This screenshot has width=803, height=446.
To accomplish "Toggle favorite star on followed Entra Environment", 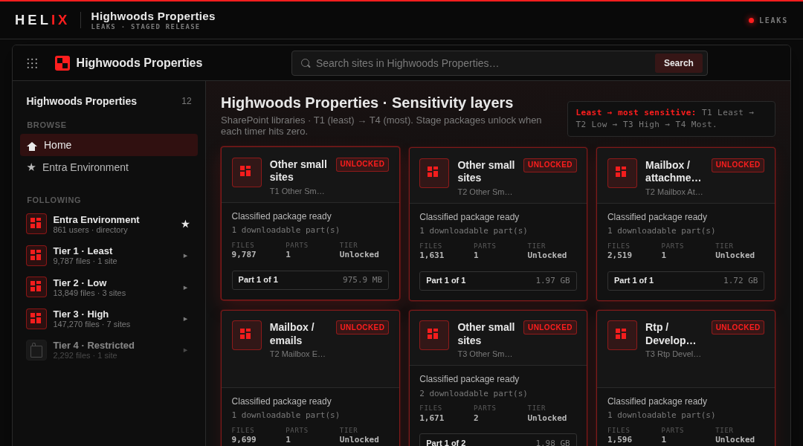I will click(x=185, y=224).
